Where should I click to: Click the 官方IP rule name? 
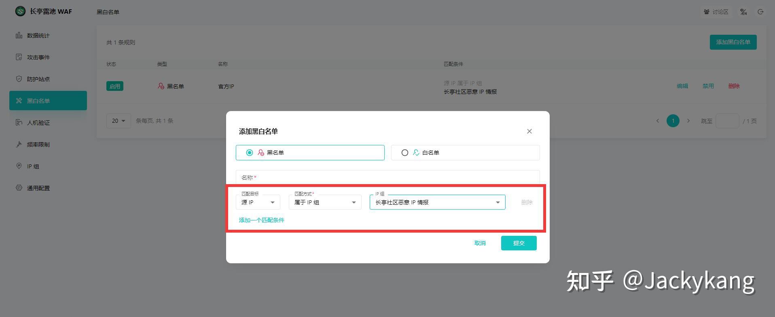click(x=226, y=86)
